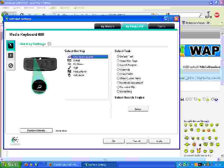Switch to the Tools tab

coord(162,26)
